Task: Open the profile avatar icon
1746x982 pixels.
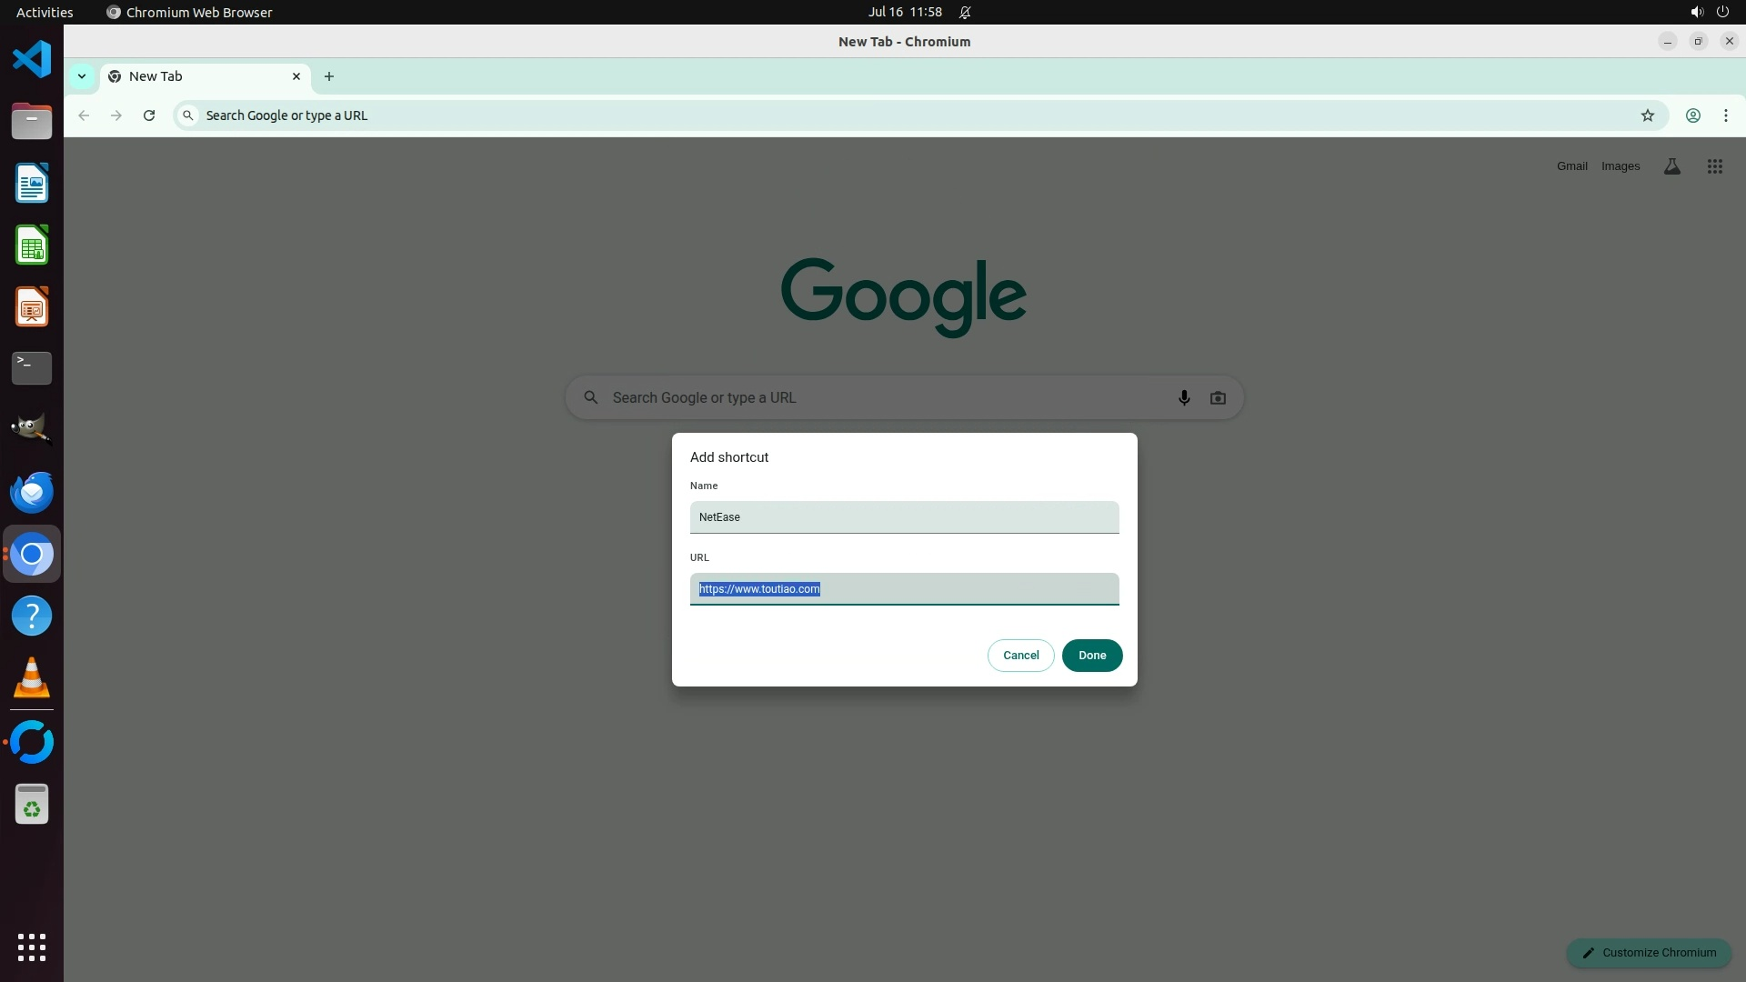Action: [1692, 115]
